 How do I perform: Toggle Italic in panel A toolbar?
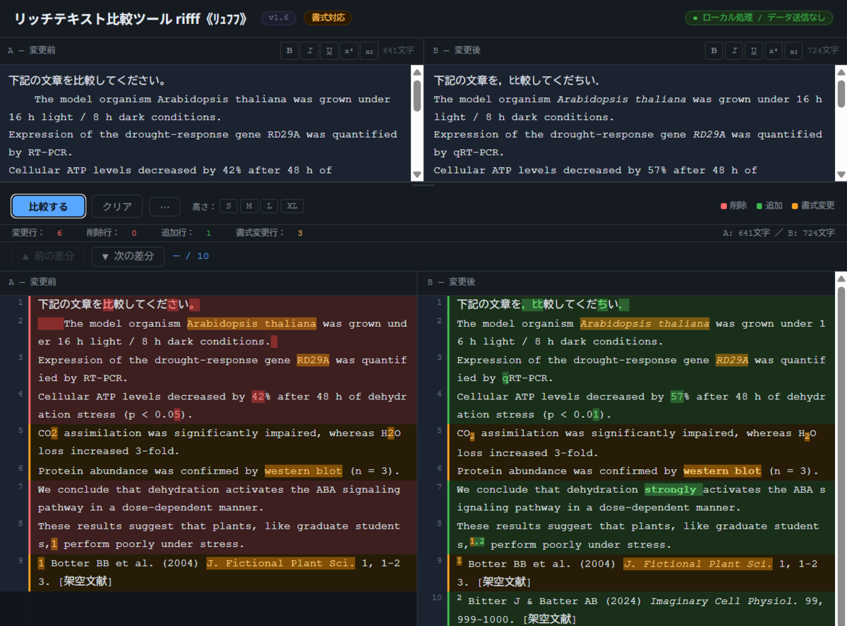(308, 51)
